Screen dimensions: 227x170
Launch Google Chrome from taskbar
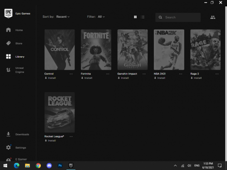point(38,165)
